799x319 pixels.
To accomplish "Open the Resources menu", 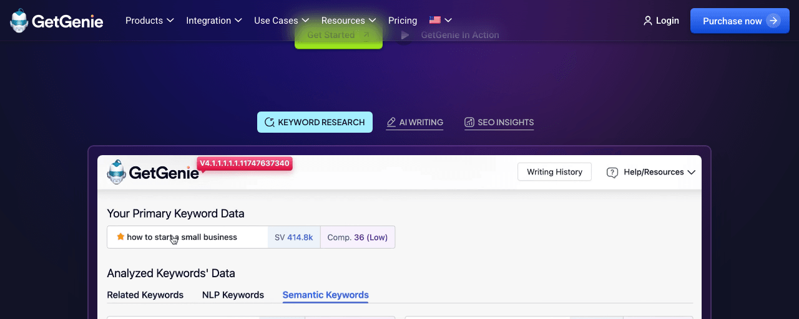I will (343, 21).
